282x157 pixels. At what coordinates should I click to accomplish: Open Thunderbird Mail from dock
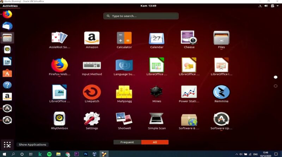click(7, 26)
